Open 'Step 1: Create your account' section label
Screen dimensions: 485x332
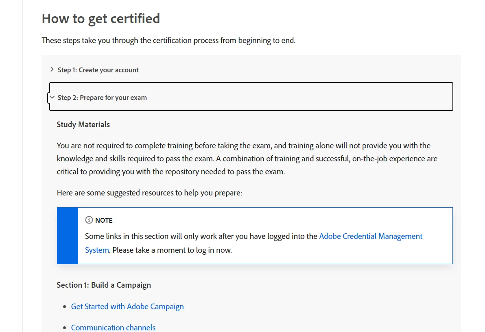(x=98, y=70)
